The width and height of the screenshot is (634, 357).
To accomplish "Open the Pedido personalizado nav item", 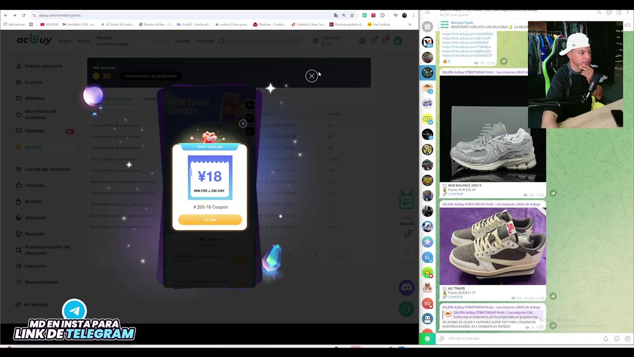I will [112, 41].
